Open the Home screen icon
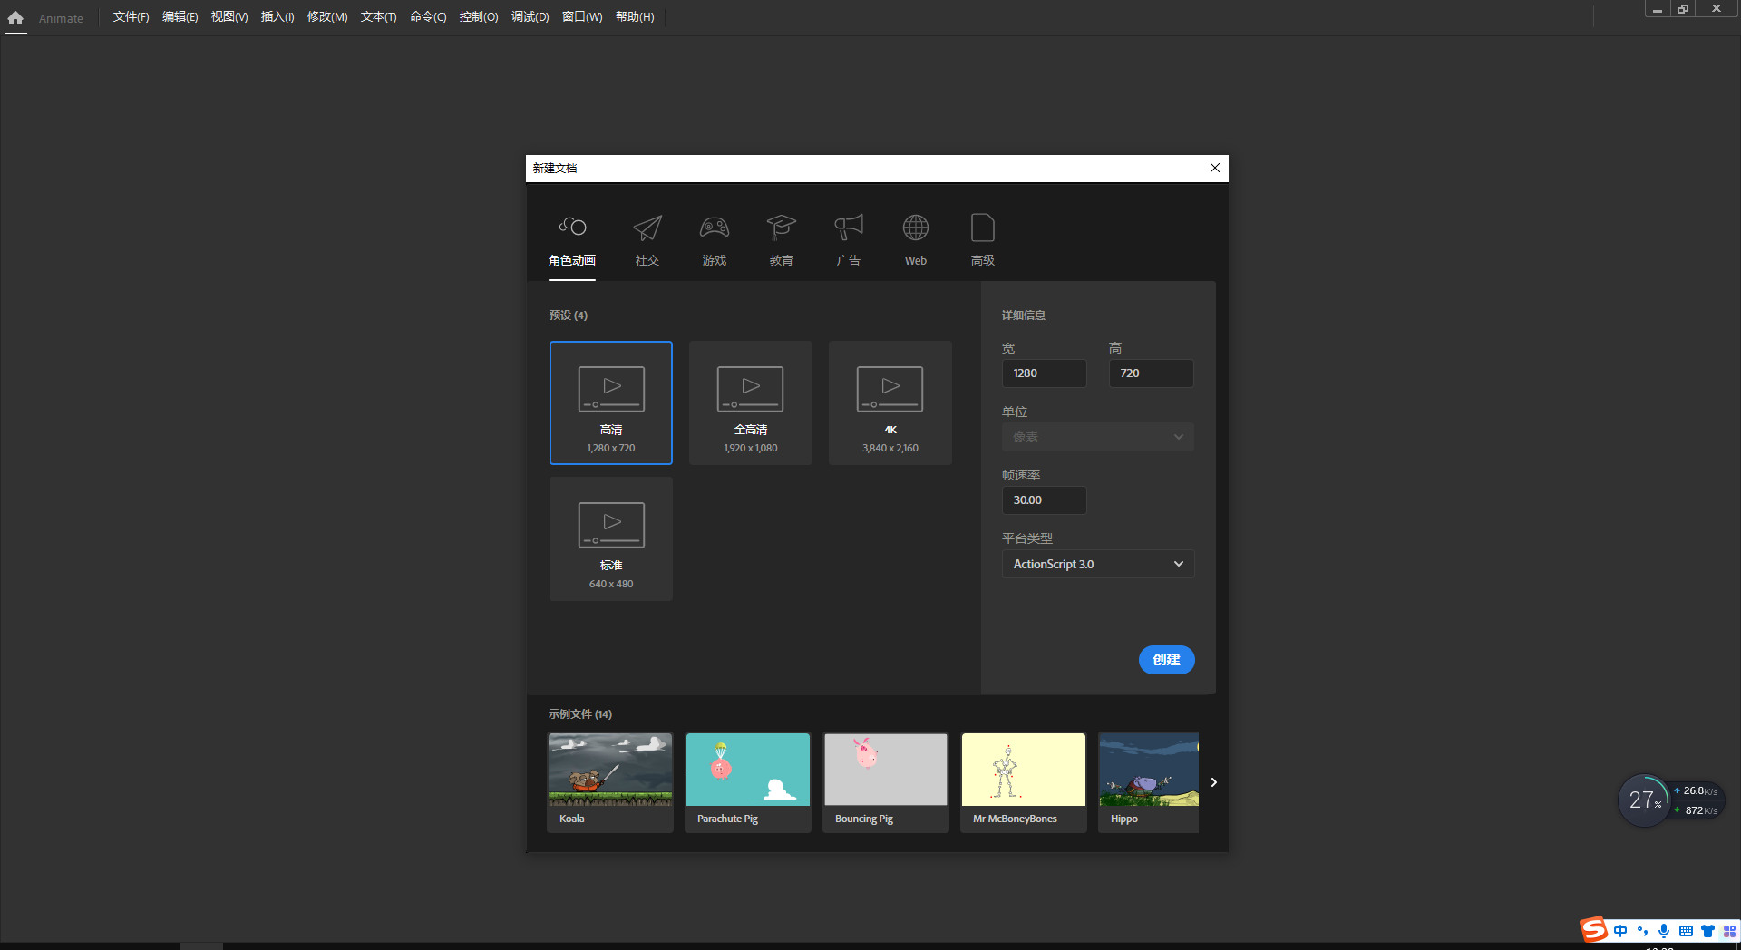This screenshot has width=1741, height=950. pos(15,17)
